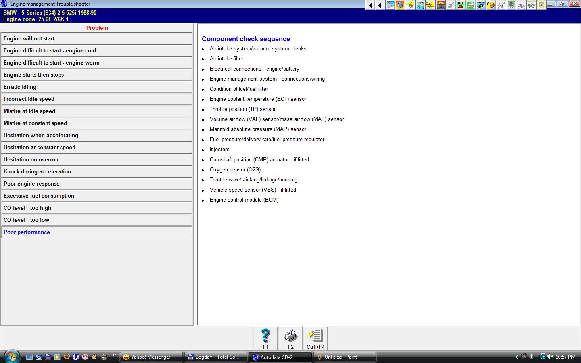Open the Windows Start orb
This screenshot has height=363, width=581.
(x=12, y=357)
